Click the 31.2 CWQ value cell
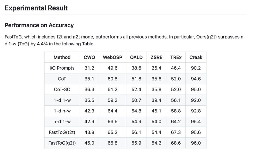 pos(89,68)
